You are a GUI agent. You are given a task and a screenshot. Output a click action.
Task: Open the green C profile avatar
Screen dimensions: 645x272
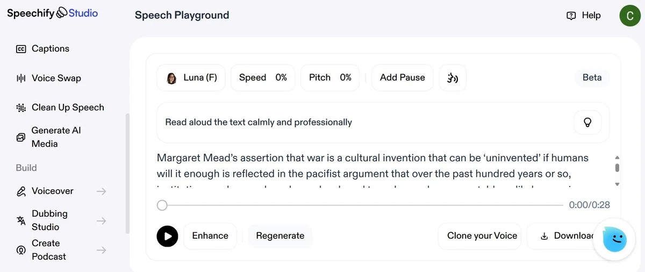tap(630, 16)
